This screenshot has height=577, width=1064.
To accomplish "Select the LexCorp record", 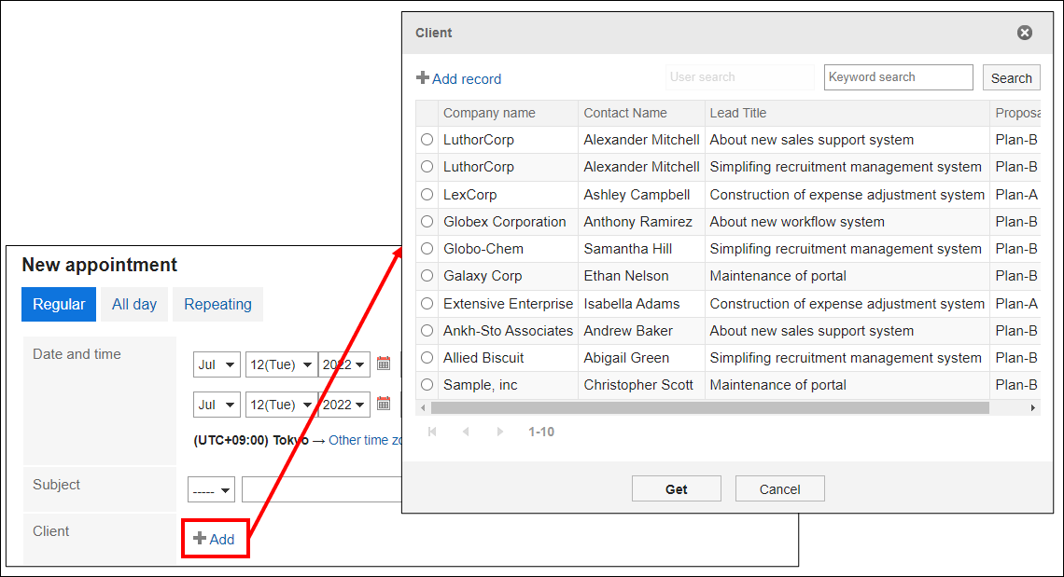I will (427, 194).
